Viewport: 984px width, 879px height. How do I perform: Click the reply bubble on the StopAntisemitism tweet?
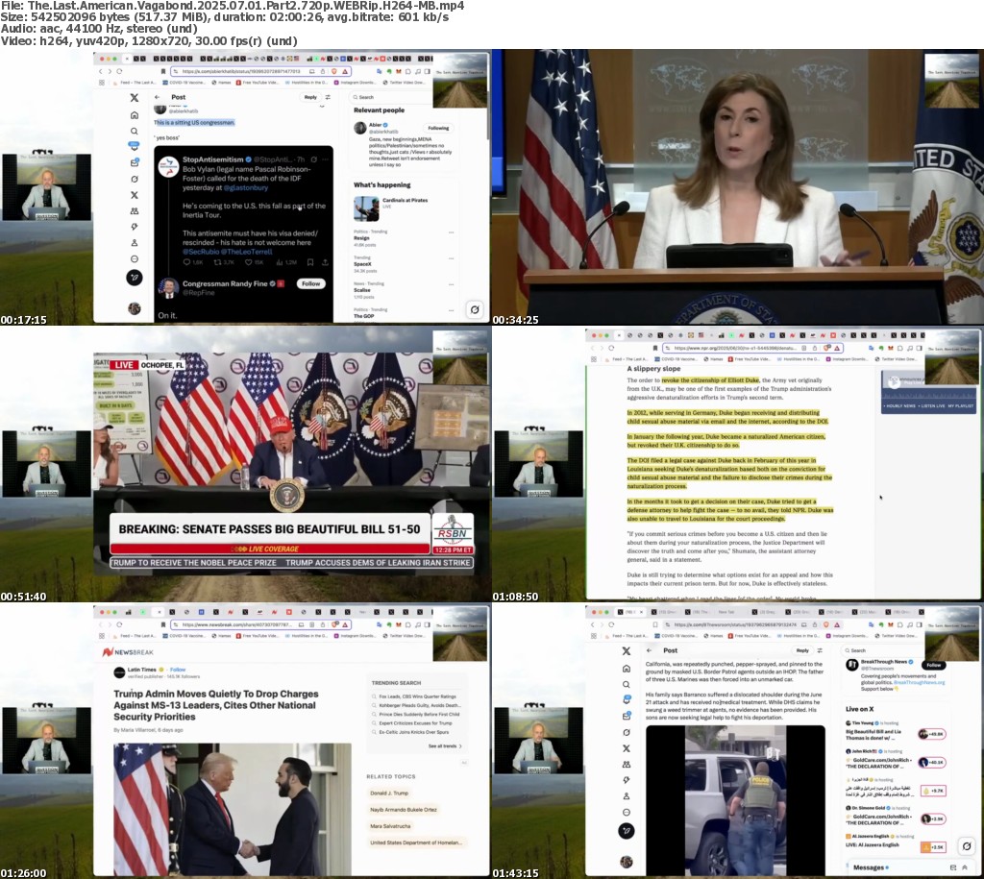tap(186, 262)
